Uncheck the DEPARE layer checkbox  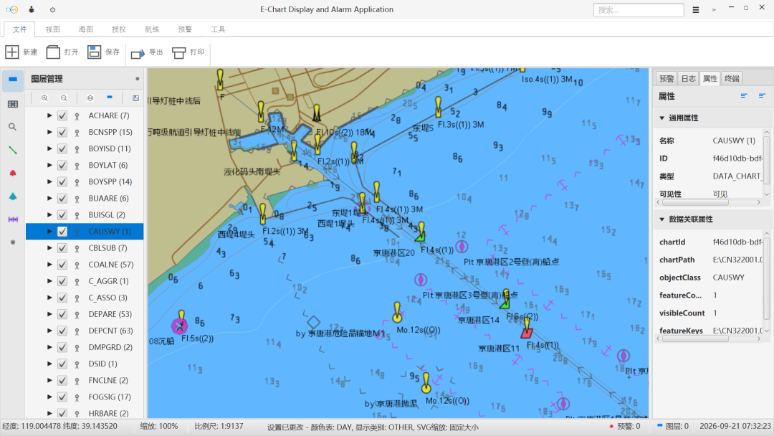pos(62,314)
